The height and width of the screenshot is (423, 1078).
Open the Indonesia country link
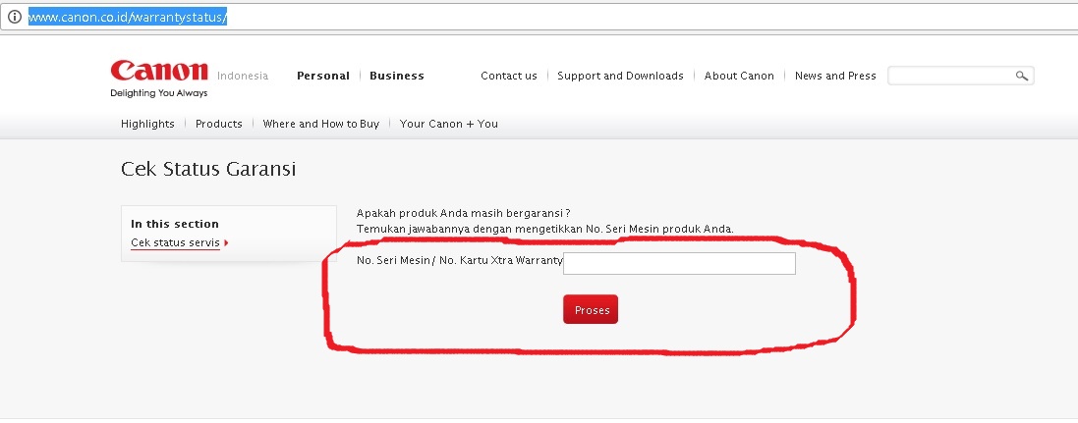pos(243,76)
